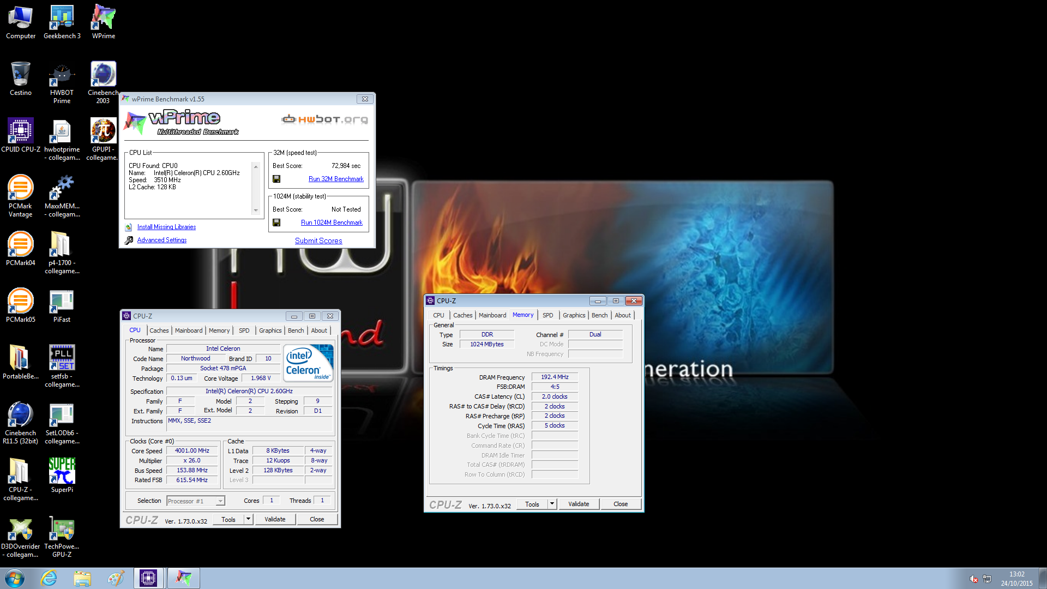The height and width of the screenshot is (589, 1047).
Task: Click Tools button in left CPU-Z window
Action: [228, 519]
